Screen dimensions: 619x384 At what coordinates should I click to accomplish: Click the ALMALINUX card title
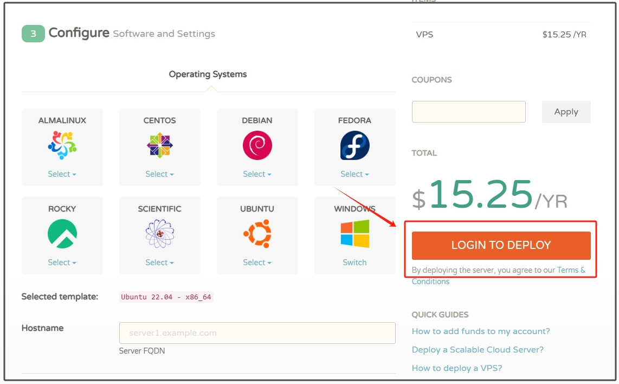pos(62,120)
